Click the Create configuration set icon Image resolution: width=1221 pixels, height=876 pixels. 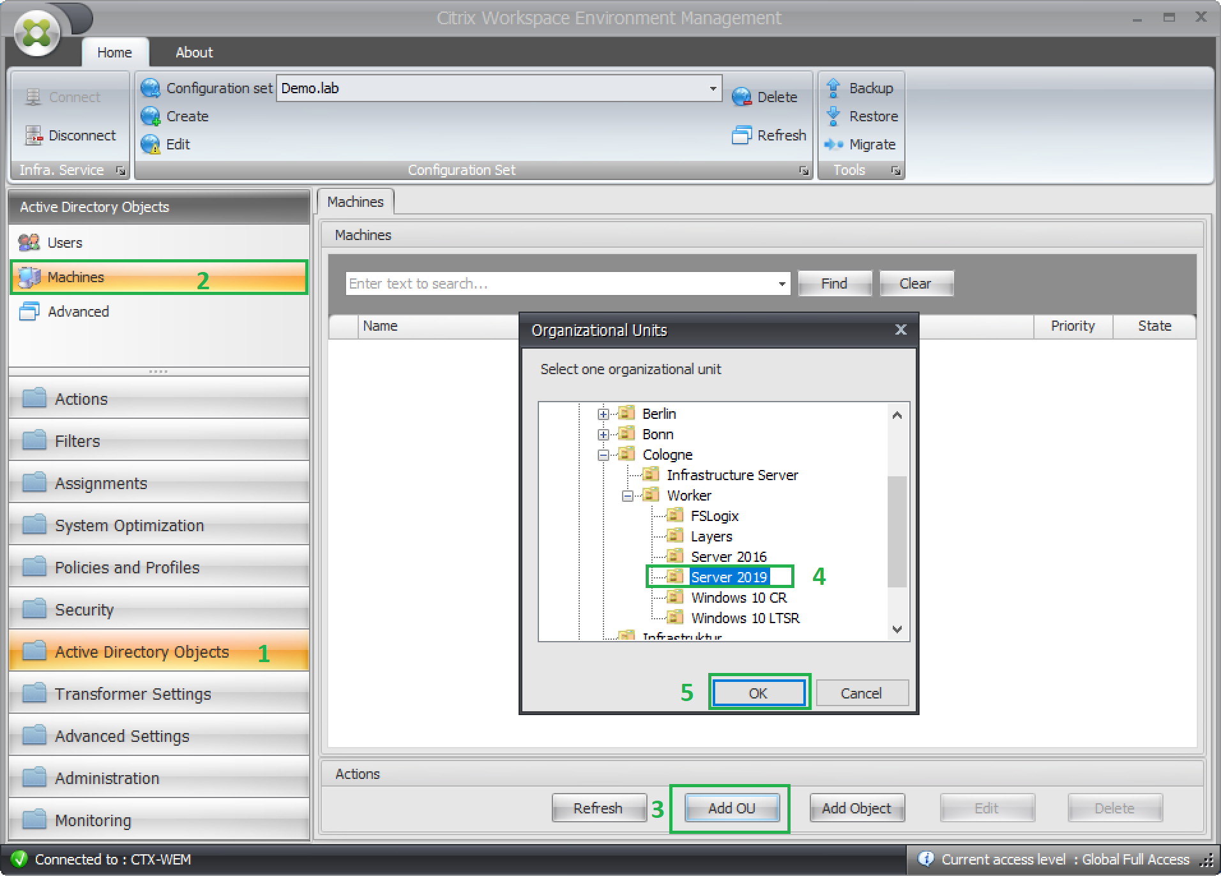point(151,116)
